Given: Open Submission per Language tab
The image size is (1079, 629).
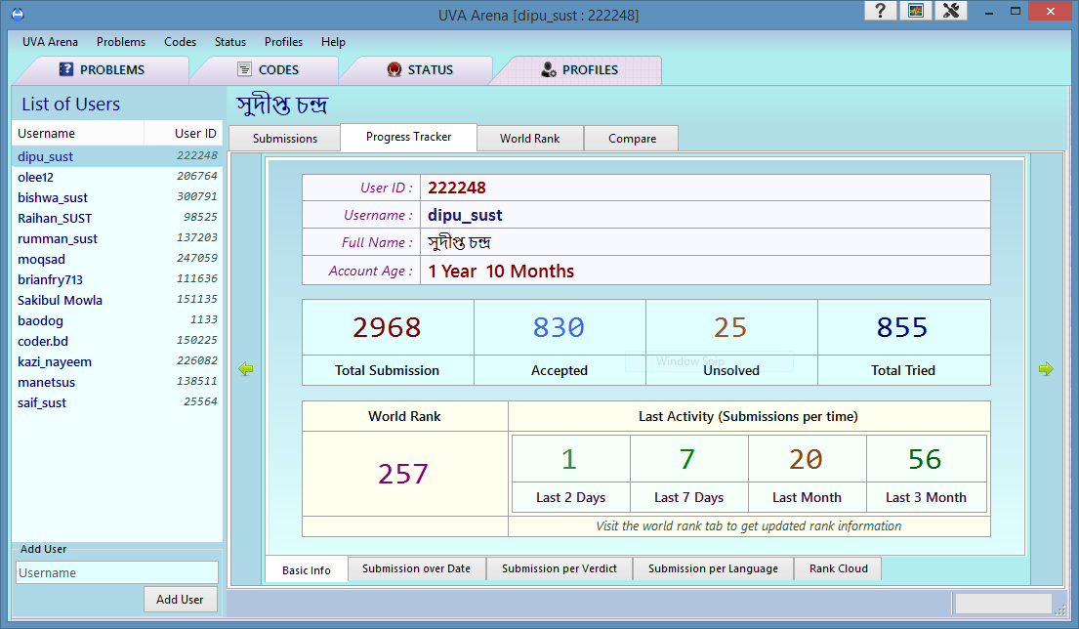Looking at the screenshot, I should click(x=713, y=568).
